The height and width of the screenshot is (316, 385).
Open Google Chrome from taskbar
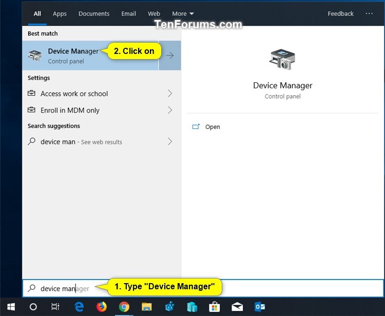pos(124,307)
